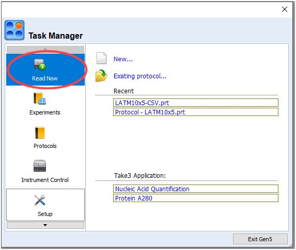Open the Protocols orange book icon
This screenshot has height=250, width=296.
click(40, 132)
